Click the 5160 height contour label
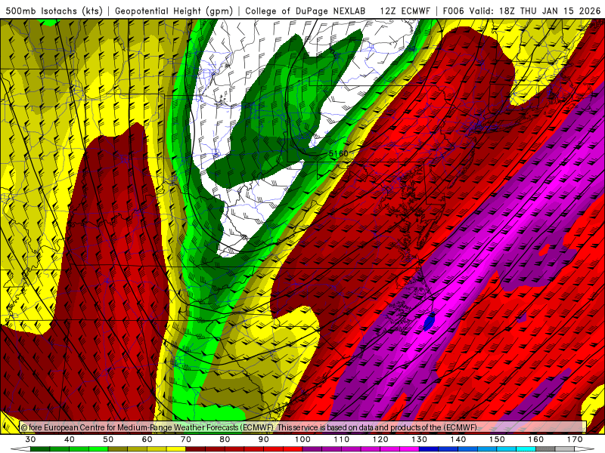Image resolution: width=605 pixels, height=453 pixels. point(338,153)
